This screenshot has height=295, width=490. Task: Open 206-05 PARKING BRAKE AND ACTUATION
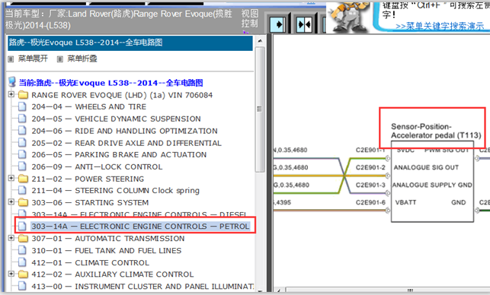119,154
